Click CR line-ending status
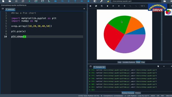The width and height of the screenshot is (172, 97). pos(158,96)
